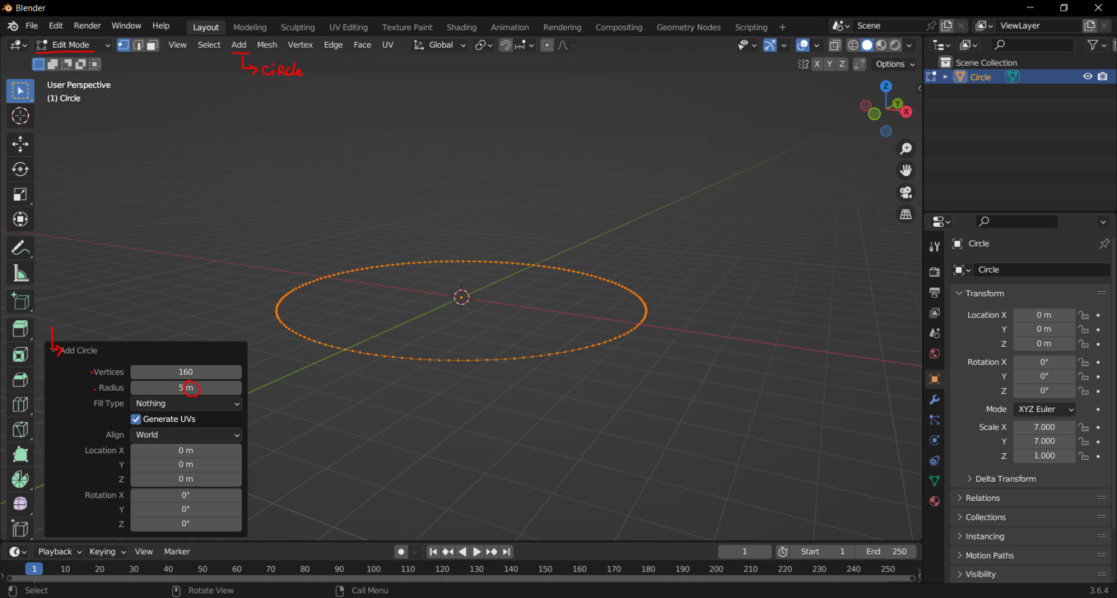Select the Bevel tool
This screenshot has height=598, width=1117.
[20, 379]
